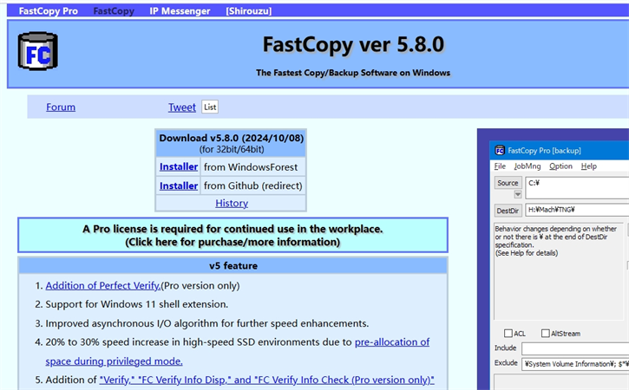Screen dimensions: 629x390
Task: Click the DestDir path field H:¥Mach¥TNG¥
Action: click(577, 210)
